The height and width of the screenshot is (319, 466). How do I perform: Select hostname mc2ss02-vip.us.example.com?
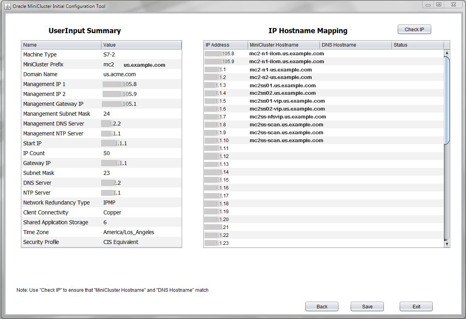[x=287, y=109]
